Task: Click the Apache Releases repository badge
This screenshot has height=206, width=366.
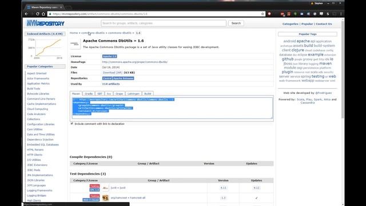Action: (x=124, y=78)
